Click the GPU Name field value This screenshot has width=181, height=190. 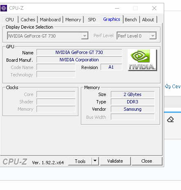pyautogui.click(x=79, y=52)
